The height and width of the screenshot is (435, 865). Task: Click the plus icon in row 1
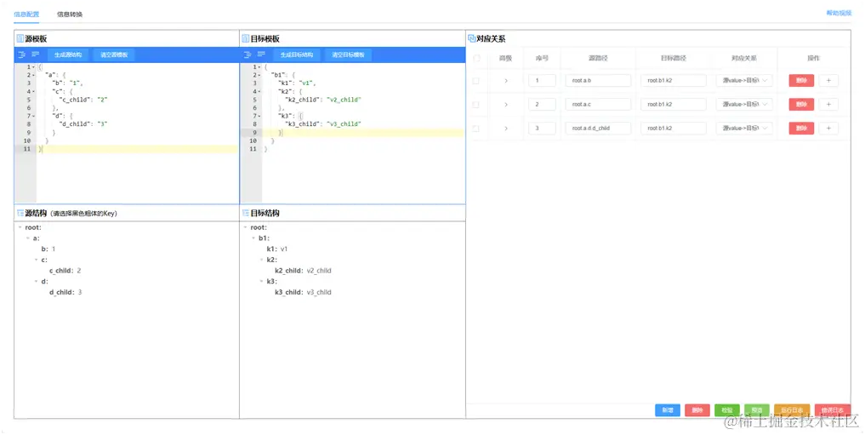tap(828, 81)
